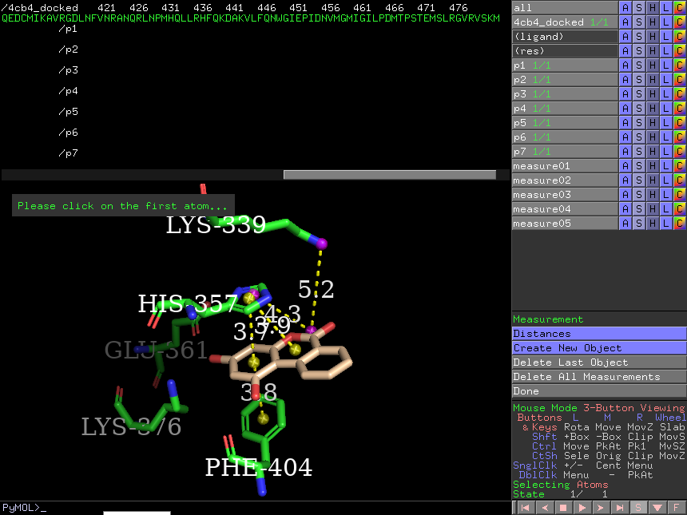Step back one frame
This screenshot has height=515, width=687.
(x=543, y=507)
